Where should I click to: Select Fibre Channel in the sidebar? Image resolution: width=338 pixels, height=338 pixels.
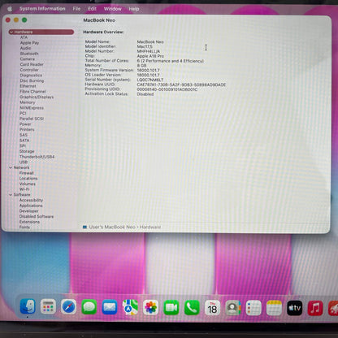32,92
